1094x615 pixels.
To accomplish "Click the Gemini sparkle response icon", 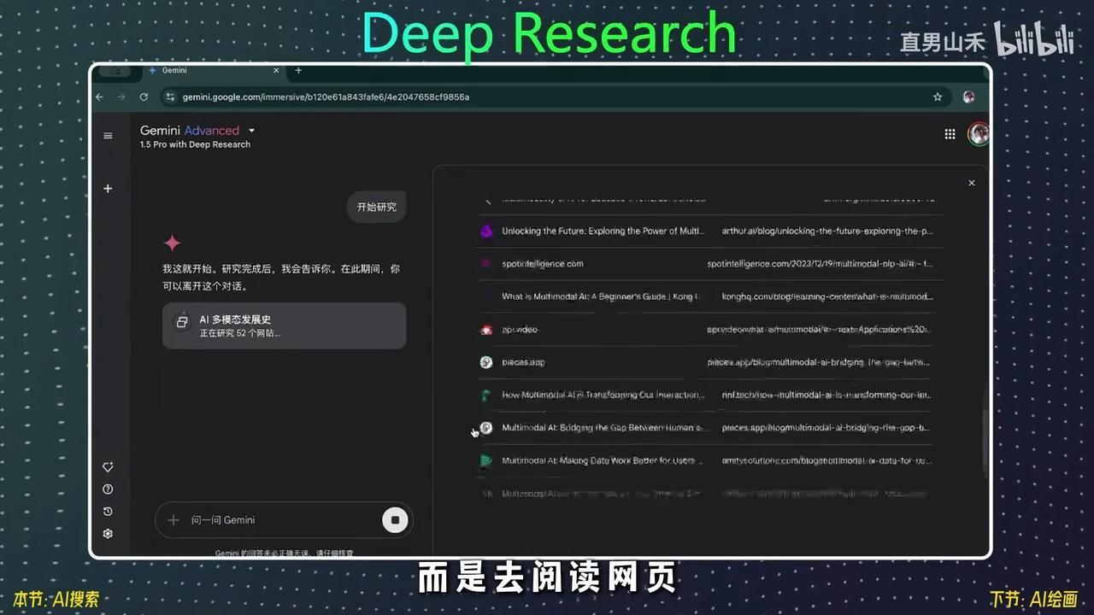I will tap(173, 243).
